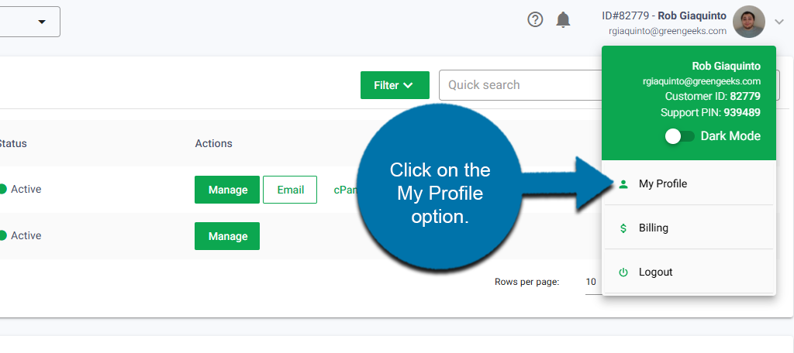Expand the account menu chevron
This screenshot has height=353, width=794.
(x=779, y=22)
